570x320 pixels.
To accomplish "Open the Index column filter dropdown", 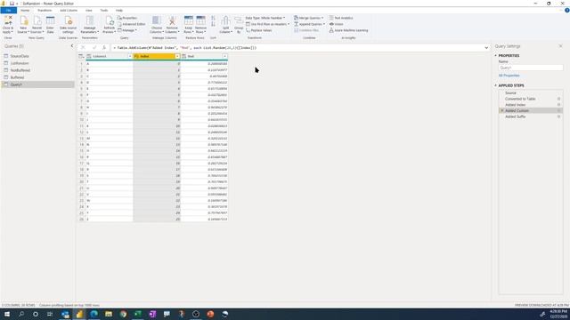I will (177, 56).
